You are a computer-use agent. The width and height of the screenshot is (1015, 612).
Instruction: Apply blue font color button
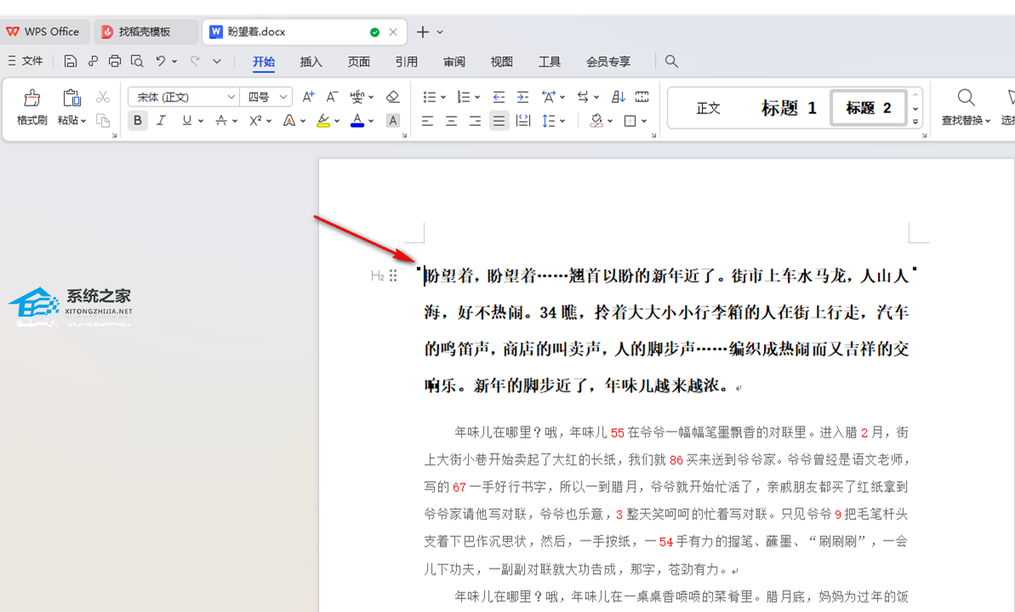point(357,121)
